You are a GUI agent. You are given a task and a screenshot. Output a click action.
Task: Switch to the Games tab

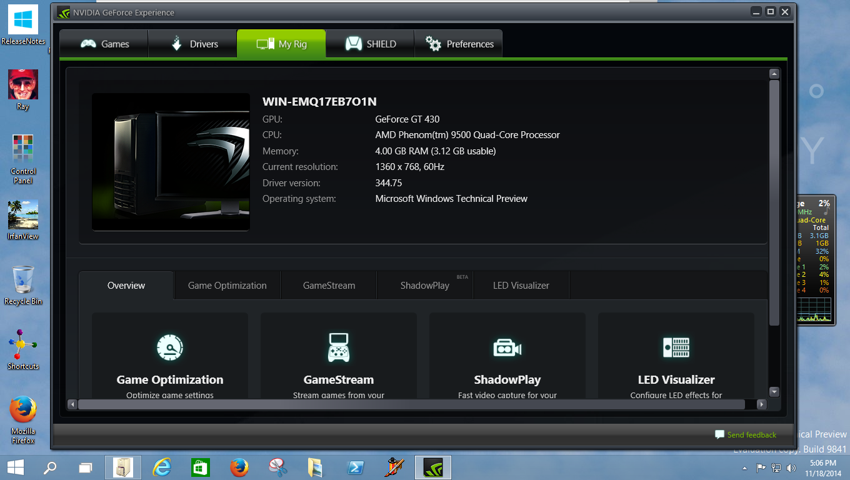[x=104, y=44]
